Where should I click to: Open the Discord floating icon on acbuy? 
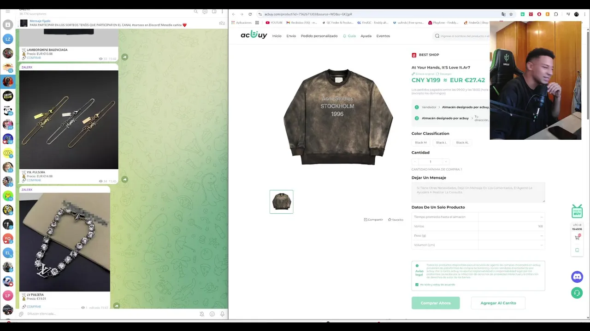tap(577, 277)
